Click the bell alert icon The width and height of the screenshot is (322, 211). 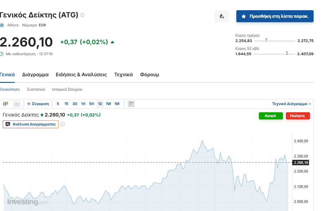222,16
